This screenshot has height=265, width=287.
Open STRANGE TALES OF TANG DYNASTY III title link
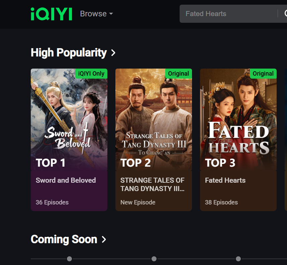[x=153, y=184]
